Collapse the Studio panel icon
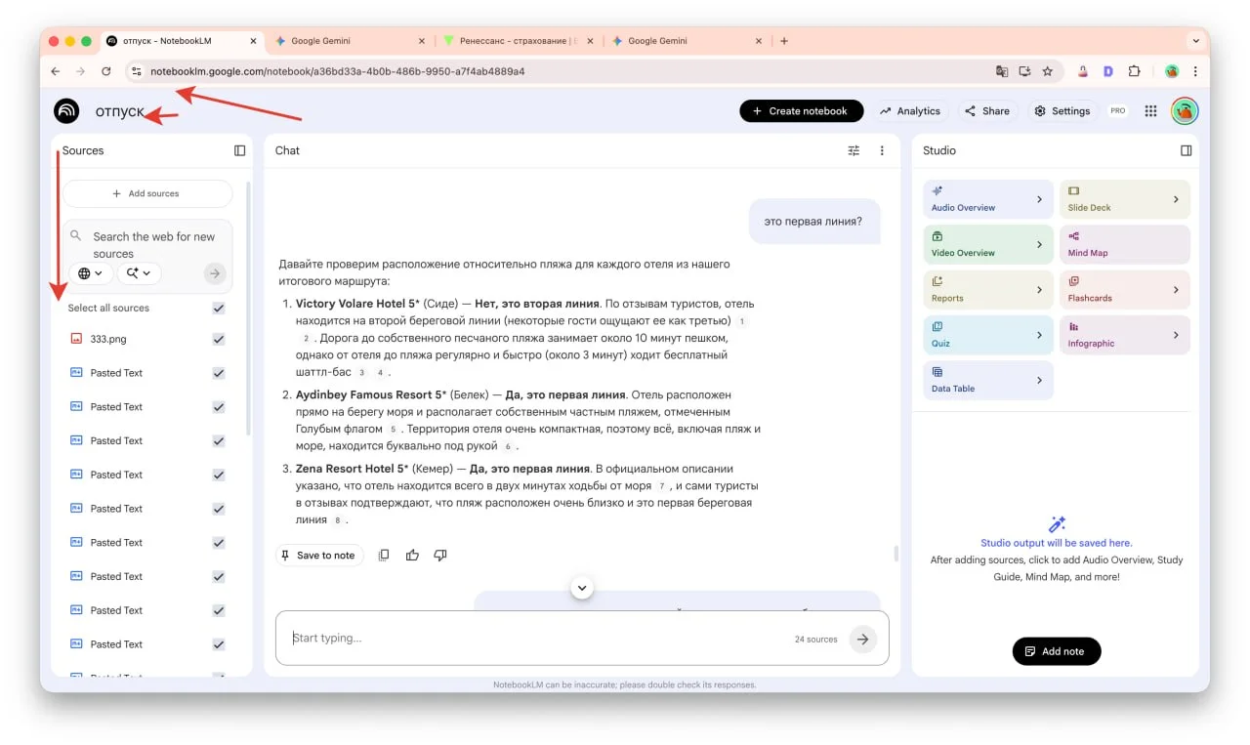 1186,150
